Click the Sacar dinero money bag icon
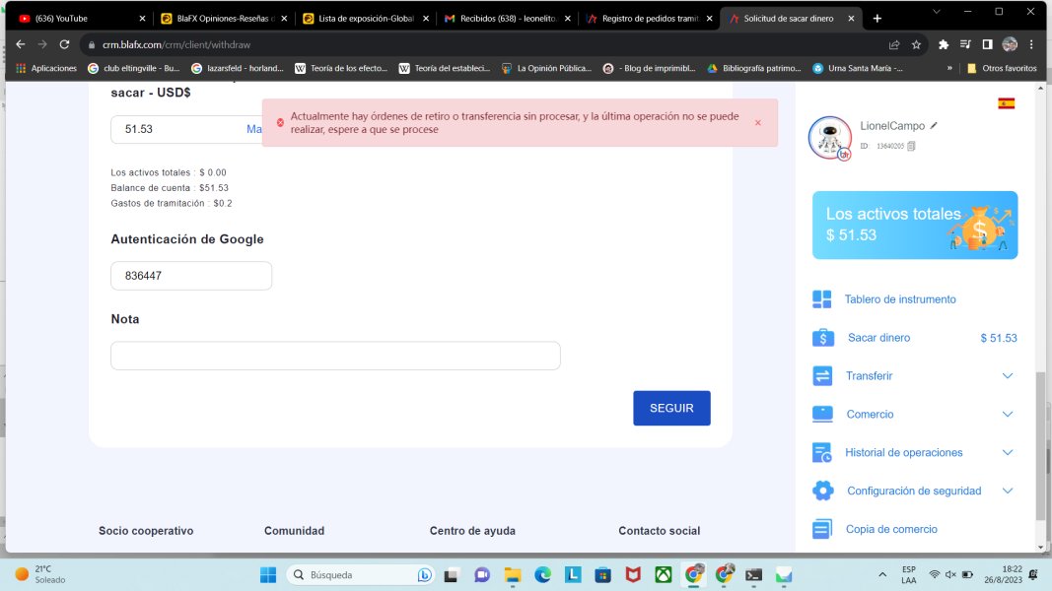1052x591 pixels. (822, 338)
